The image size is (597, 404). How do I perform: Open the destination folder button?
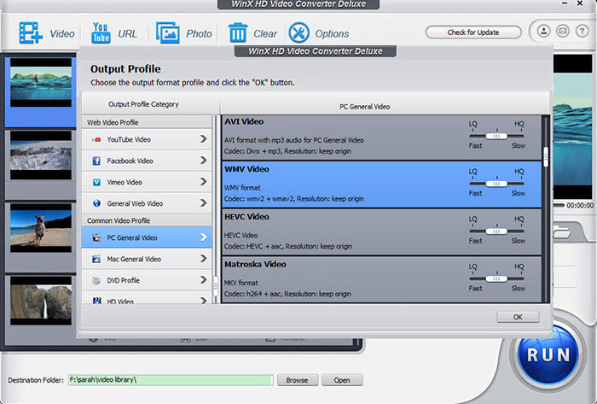342,380
